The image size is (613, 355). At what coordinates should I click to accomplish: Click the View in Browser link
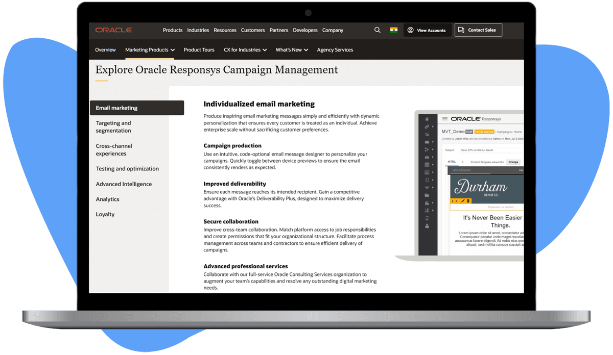pos(461,170)
